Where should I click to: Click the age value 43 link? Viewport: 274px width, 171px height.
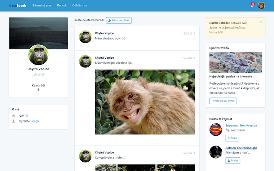pyautogui.click(x=27, y=116)
